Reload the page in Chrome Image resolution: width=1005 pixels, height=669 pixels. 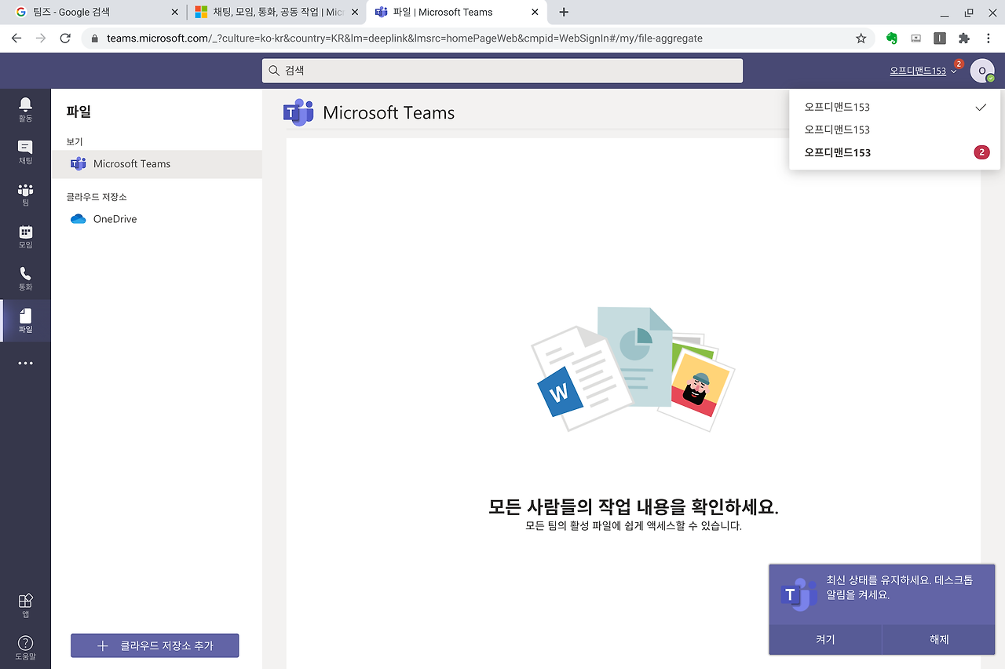point(65,38)
